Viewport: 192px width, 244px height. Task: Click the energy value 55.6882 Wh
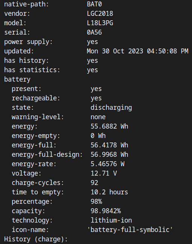(109, 126)
